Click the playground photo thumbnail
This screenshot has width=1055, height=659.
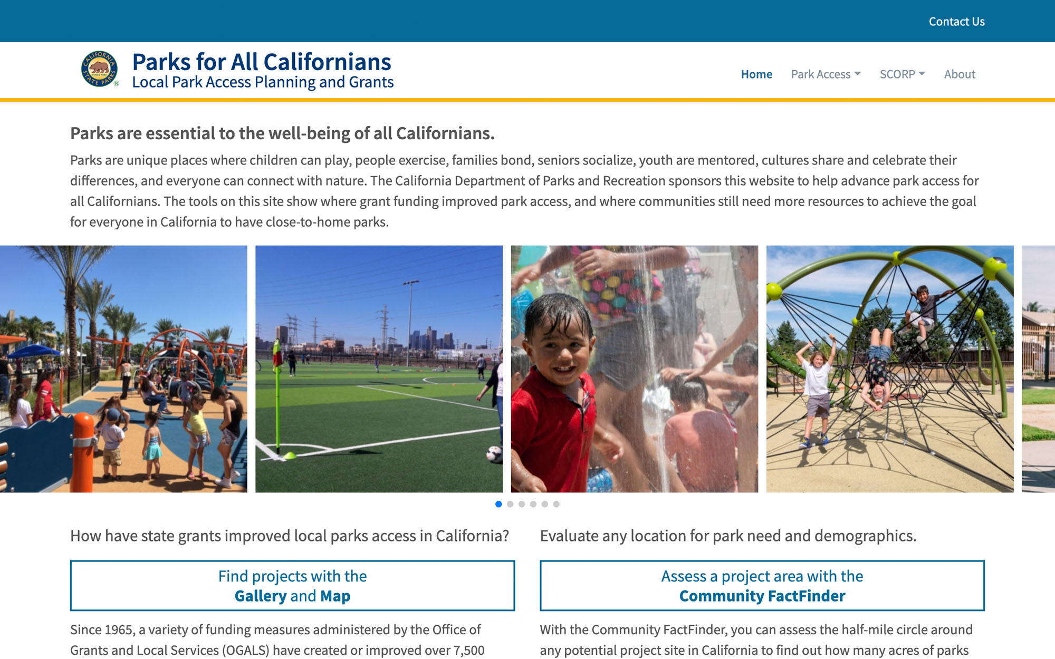pyautogui.click(x=123, y=368)
